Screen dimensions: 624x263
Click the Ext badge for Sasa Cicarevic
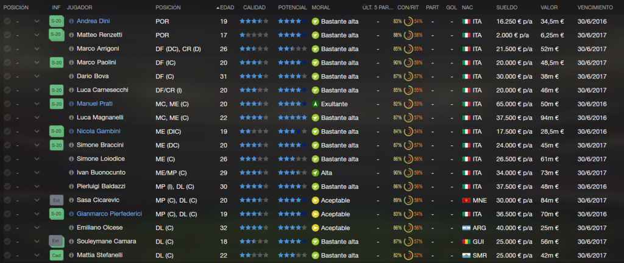(56, 200)
